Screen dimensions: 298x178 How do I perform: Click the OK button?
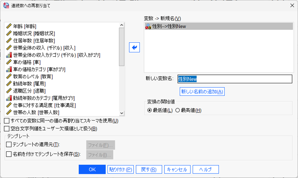pos(92,170)
